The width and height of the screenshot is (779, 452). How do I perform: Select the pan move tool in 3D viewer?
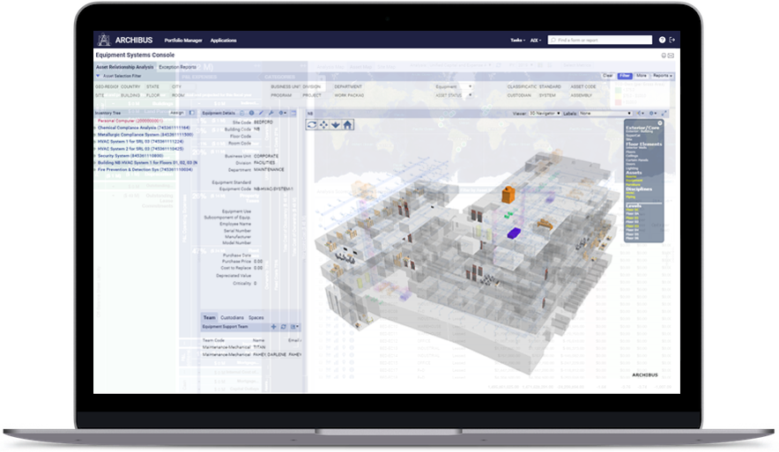coord(323,124)
